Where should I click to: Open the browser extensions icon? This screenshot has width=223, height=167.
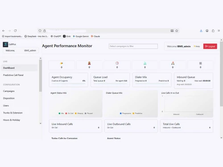[213, 31]
